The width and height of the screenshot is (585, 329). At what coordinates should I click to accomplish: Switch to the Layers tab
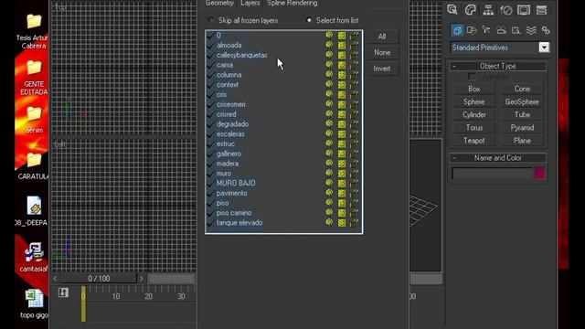tap(250, 3)
